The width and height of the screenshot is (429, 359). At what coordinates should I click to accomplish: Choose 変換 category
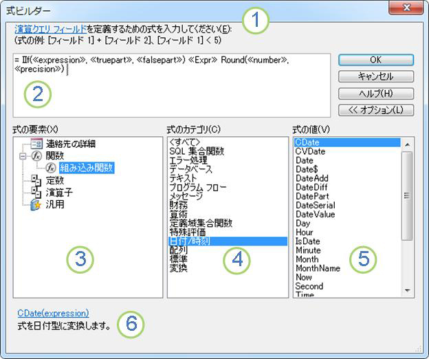click(228, 268)
